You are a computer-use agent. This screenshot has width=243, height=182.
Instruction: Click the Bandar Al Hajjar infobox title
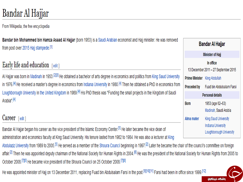pos(212,44)
